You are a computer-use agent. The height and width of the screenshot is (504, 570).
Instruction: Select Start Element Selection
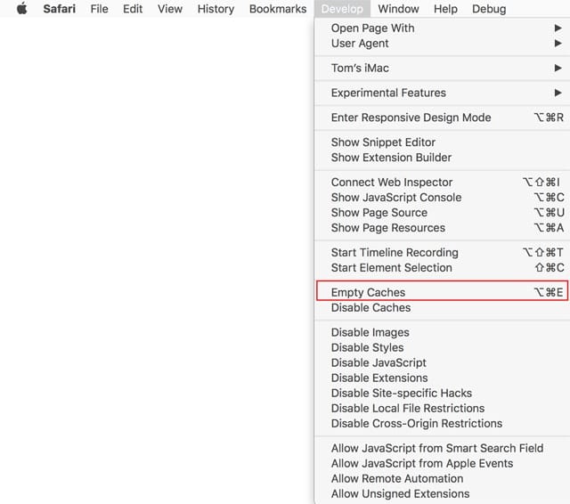391,267
